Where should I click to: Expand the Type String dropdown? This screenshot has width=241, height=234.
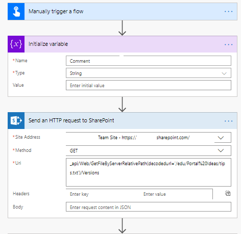pyautogui.click(x=224, y=73)
